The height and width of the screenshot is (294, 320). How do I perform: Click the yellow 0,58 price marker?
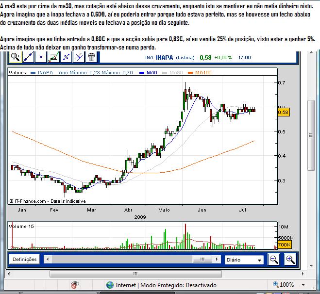pyautogui.click(x=284, y=113)
